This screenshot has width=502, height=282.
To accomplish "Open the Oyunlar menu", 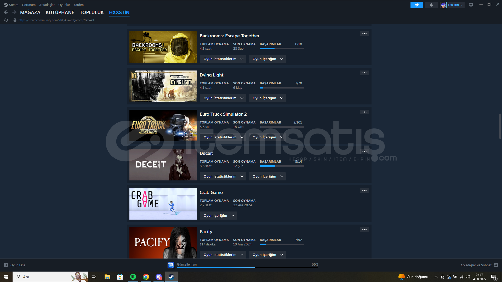I will coord(64,5).
